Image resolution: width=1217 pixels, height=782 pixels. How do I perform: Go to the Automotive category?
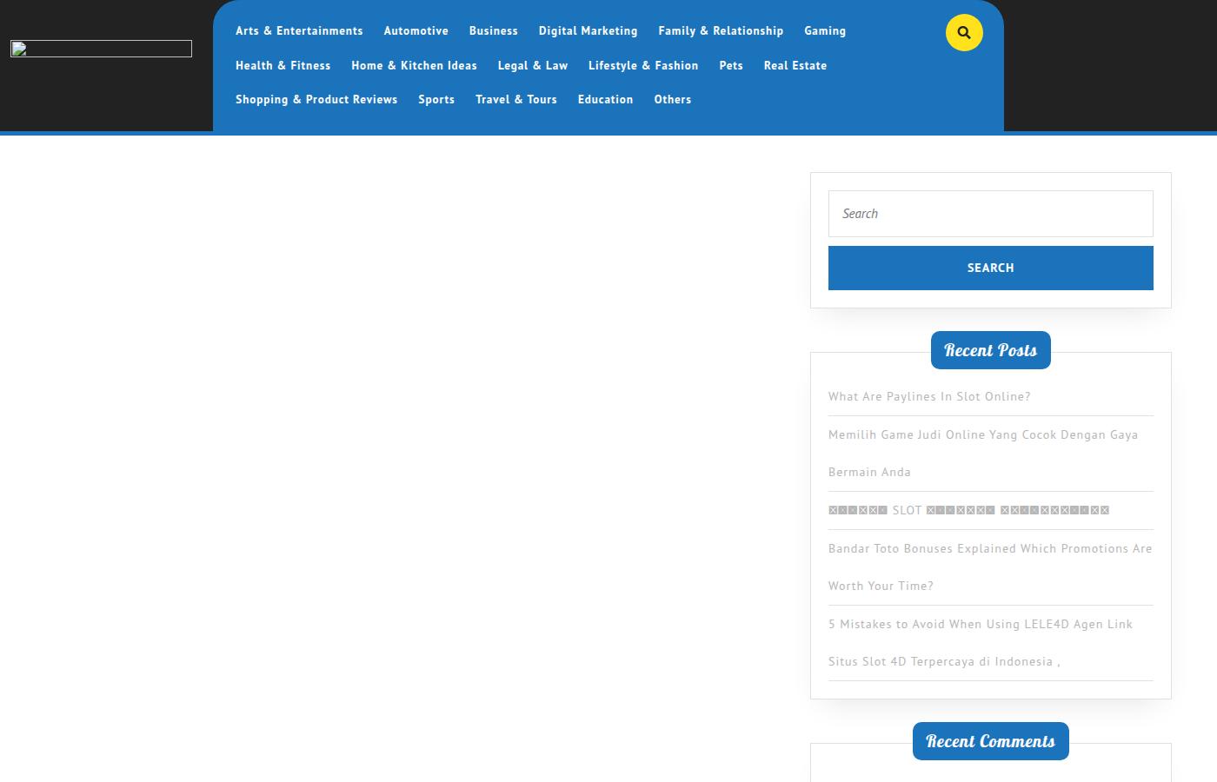[416, 30]
